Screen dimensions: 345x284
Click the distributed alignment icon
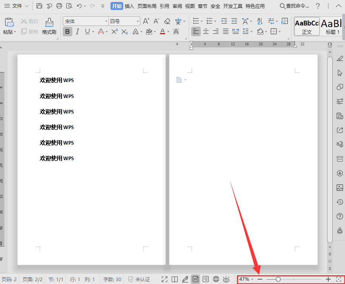click(x=236, y=31)
